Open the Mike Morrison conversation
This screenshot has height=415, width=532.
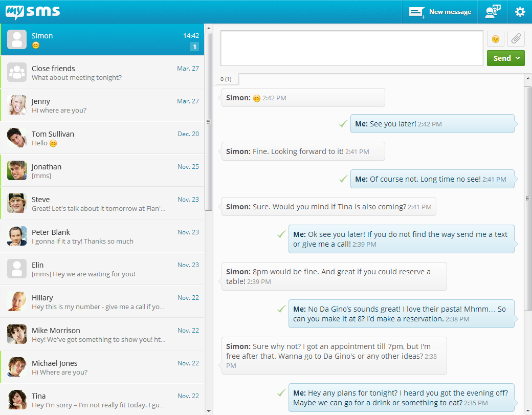(x=102, y=335)
